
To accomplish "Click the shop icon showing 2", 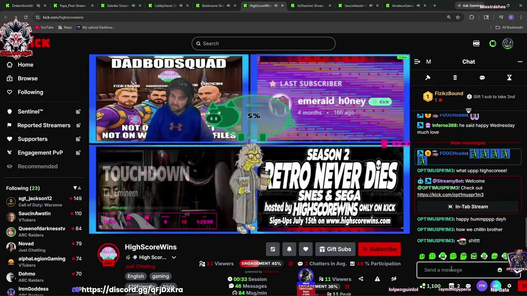I will pos(454,286).
